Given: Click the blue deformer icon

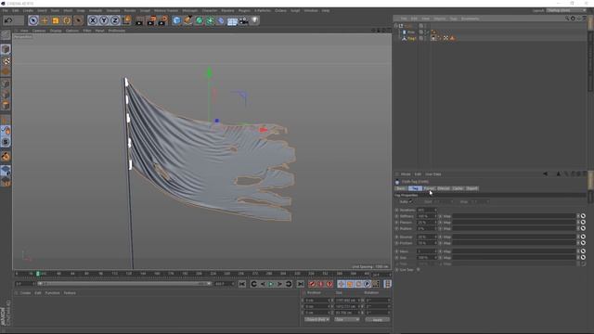Looking at the screenshot, I should [221, 20].
